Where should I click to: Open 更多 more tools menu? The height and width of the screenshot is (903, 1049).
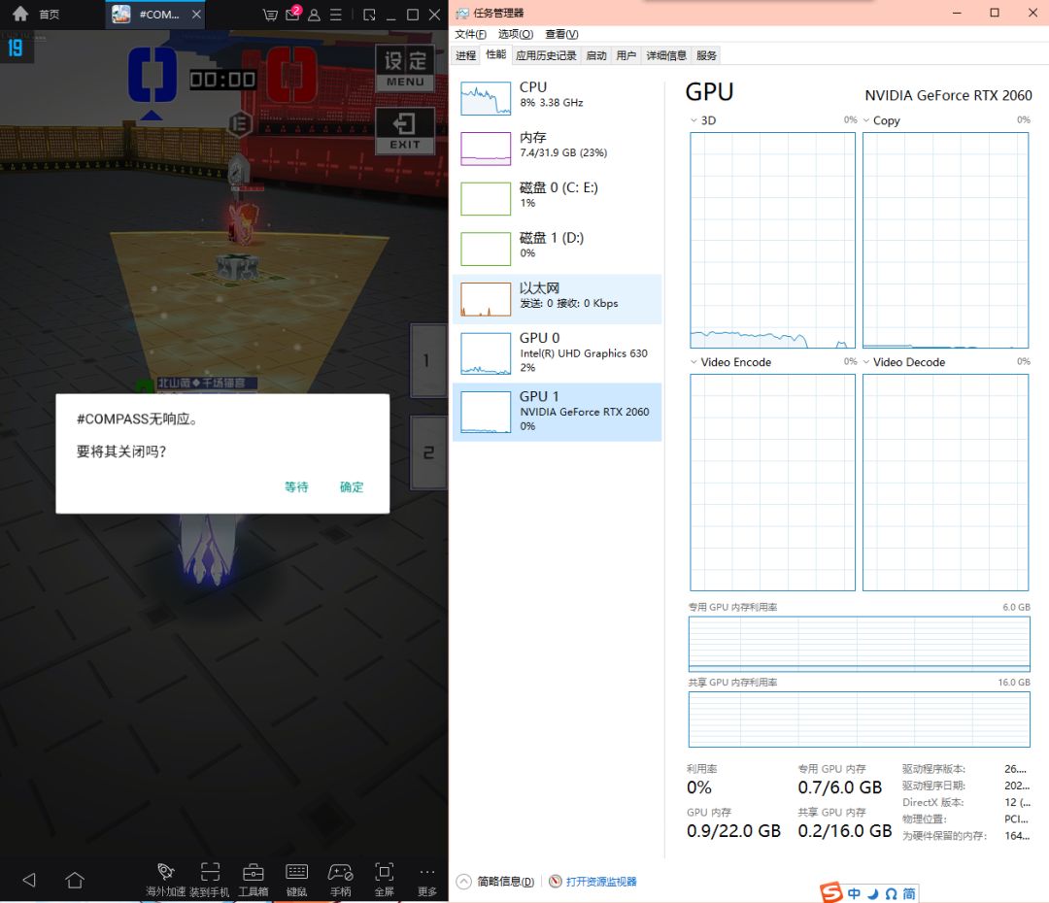tap(426, 880)
